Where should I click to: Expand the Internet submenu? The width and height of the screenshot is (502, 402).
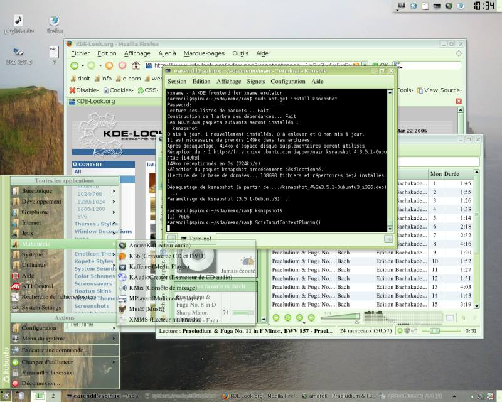coord(64,222)
